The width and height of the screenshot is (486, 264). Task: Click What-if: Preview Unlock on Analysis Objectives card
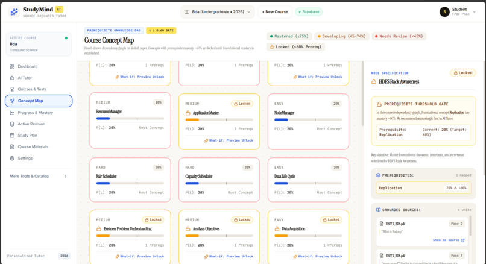[229, 256]
